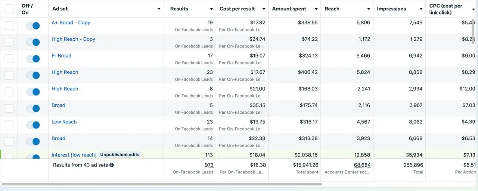478x191 pixels.
Task: Expand the Results column dropdown arrow
Action: (x=211, y=9)
